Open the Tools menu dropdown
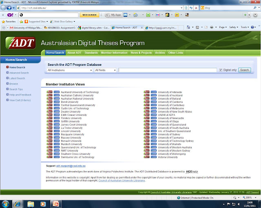The height and width of the screenshot is (208, 261). [245, 27]
